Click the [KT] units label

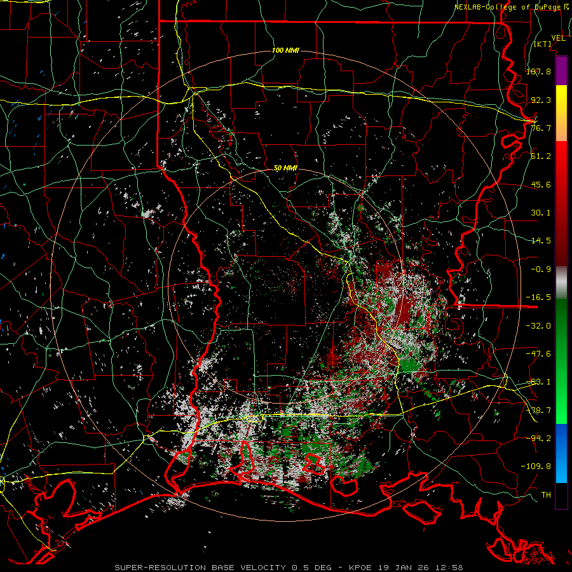coord(543,44)
